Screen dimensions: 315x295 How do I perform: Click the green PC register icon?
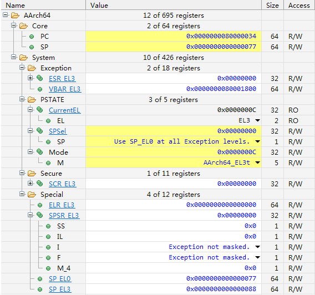(x=32, y=37)
